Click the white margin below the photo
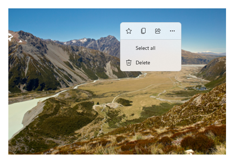The width and height of the screenshot is (234, 164). click(x=116, y=159)
